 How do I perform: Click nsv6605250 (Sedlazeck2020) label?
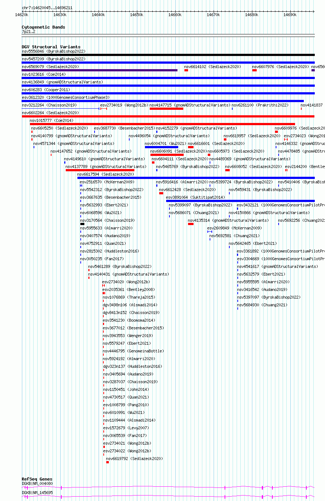(60, 128)
